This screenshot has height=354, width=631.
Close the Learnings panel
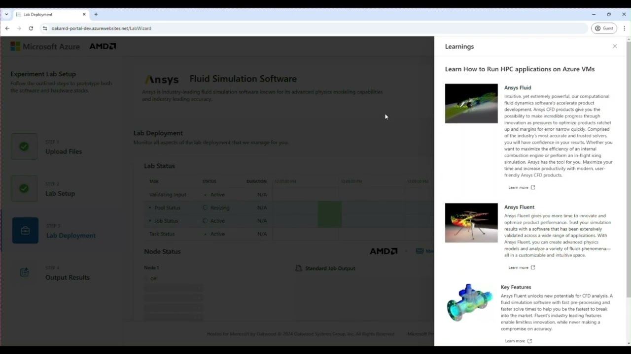point(615,46)
